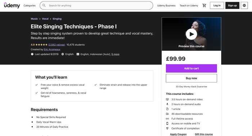Click the on-demand video icon
Screen dimensions: 252x136
[167, 99]
